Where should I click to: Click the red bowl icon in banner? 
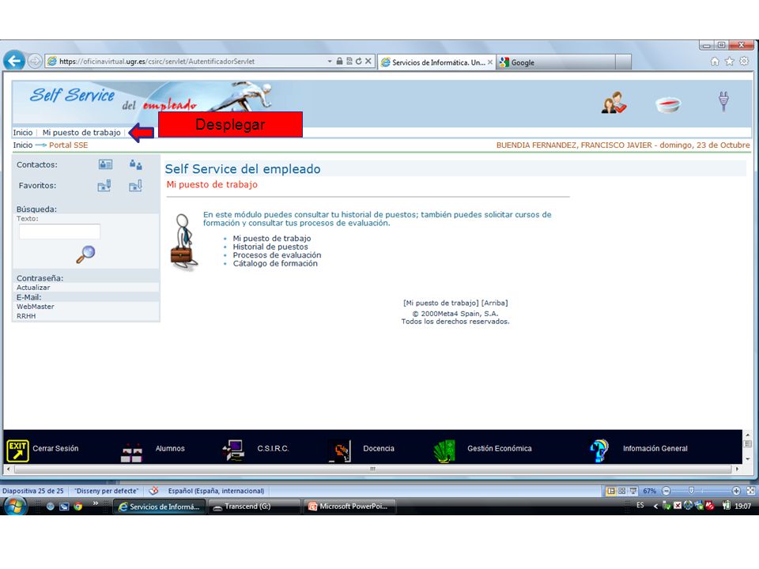click(x=668, y=104)
